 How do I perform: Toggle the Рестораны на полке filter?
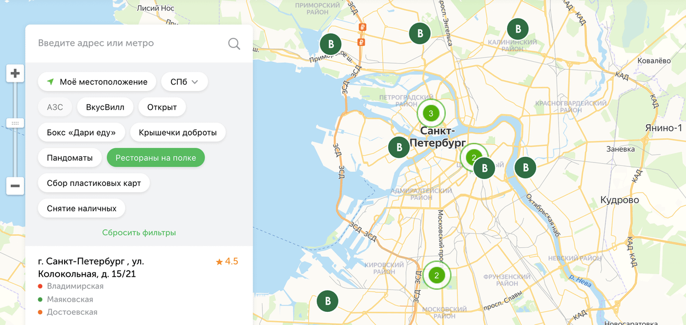155,158
